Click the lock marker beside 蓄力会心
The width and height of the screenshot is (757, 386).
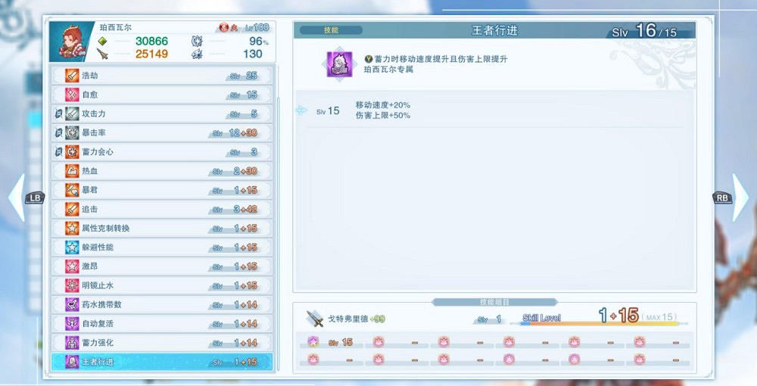(x=58, y=152)
